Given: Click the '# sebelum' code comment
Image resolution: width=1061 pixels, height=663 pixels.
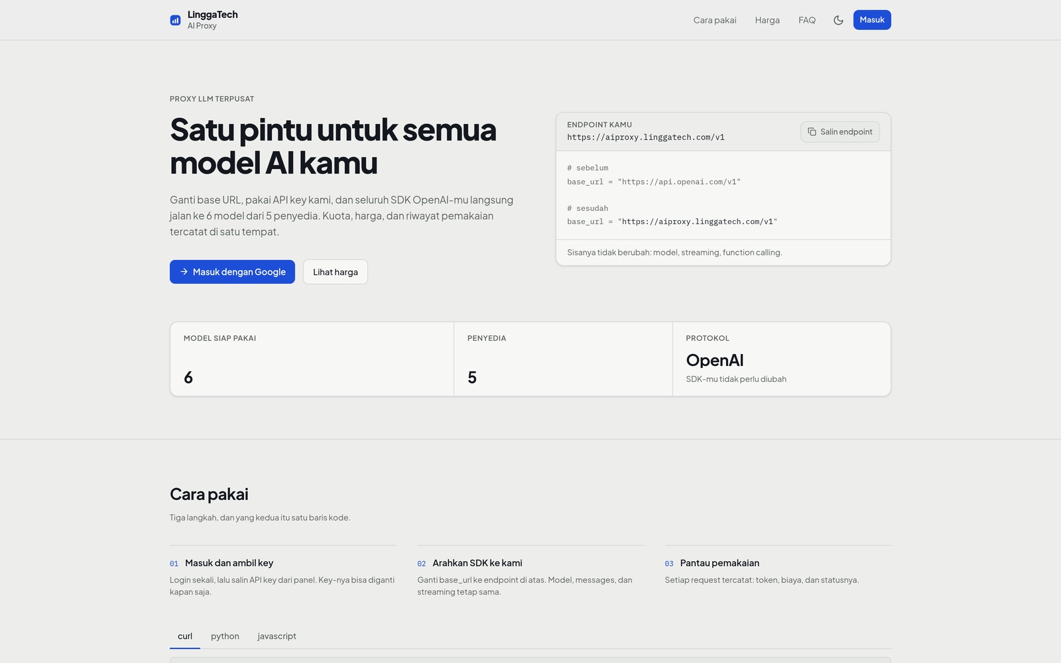Looking at the screenshot, I should (588, 168).
